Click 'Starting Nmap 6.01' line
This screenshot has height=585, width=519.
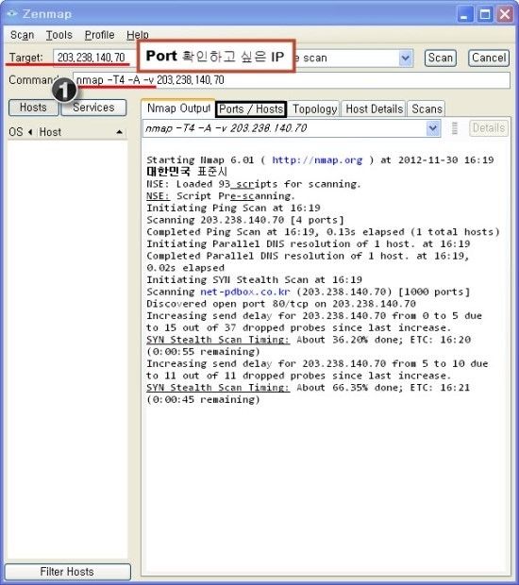coord(320,160)
